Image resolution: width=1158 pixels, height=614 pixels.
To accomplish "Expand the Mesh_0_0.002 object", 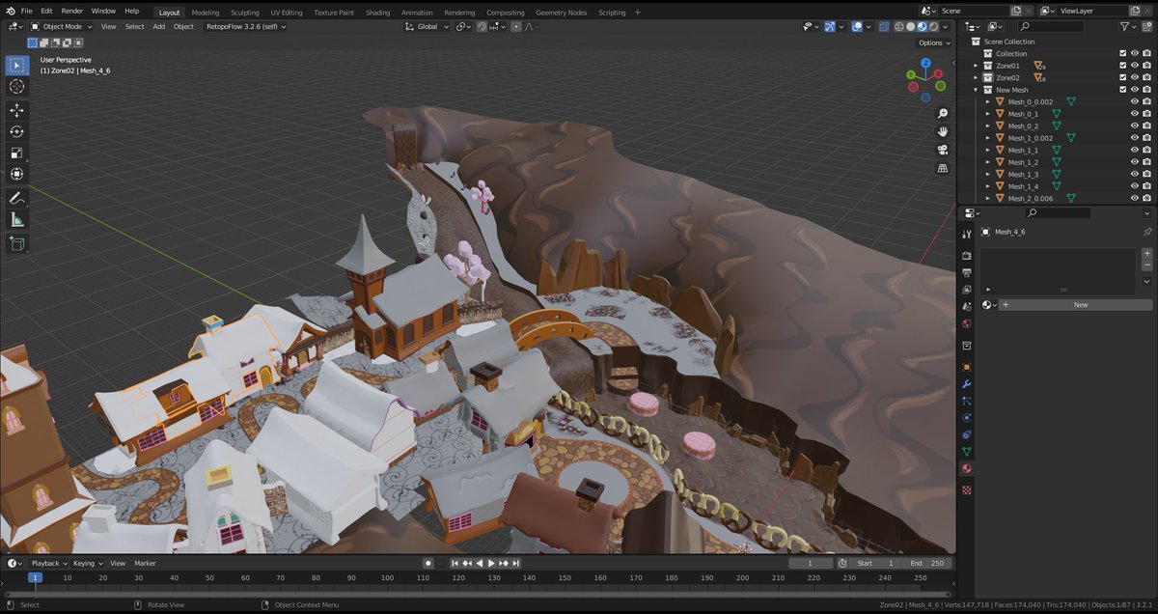I will 988,101.
